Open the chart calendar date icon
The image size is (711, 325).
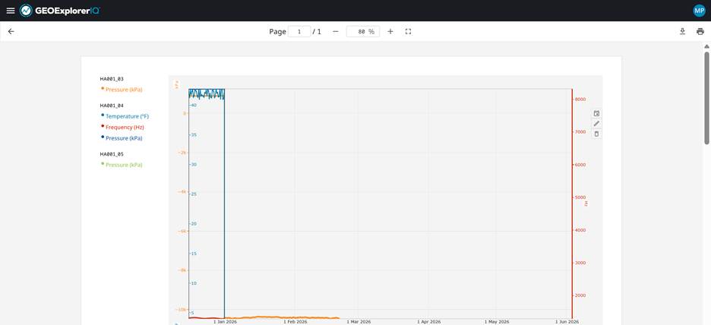[x=597, y=113]
